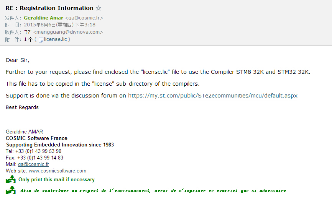This screenshot has height=200, width=332.
Task: Open the my.st.com discussion forum link
Action: (x=213, y=96)
